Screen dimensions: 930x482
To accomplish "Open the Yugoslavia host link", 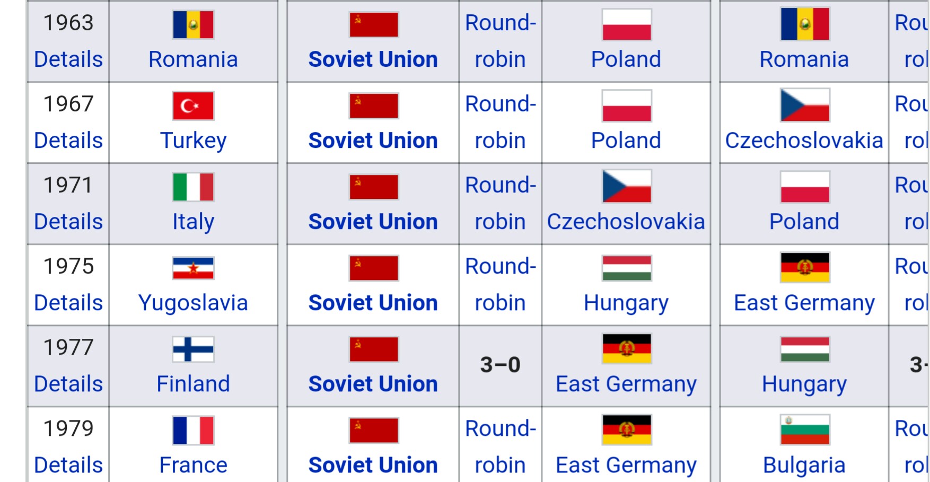I will click(x=193, y=303).
